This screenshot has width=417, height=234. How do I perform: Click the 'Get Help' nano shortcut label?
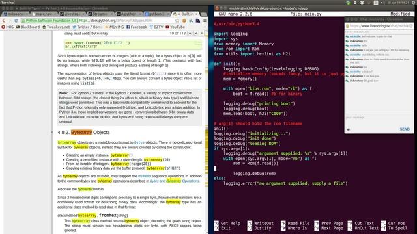230,223
